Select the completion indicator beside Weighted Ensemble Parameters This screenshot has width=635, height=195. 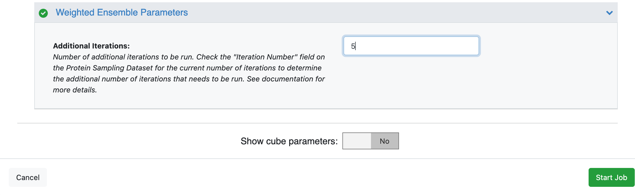pyautogui.click(x=43, y=12)
